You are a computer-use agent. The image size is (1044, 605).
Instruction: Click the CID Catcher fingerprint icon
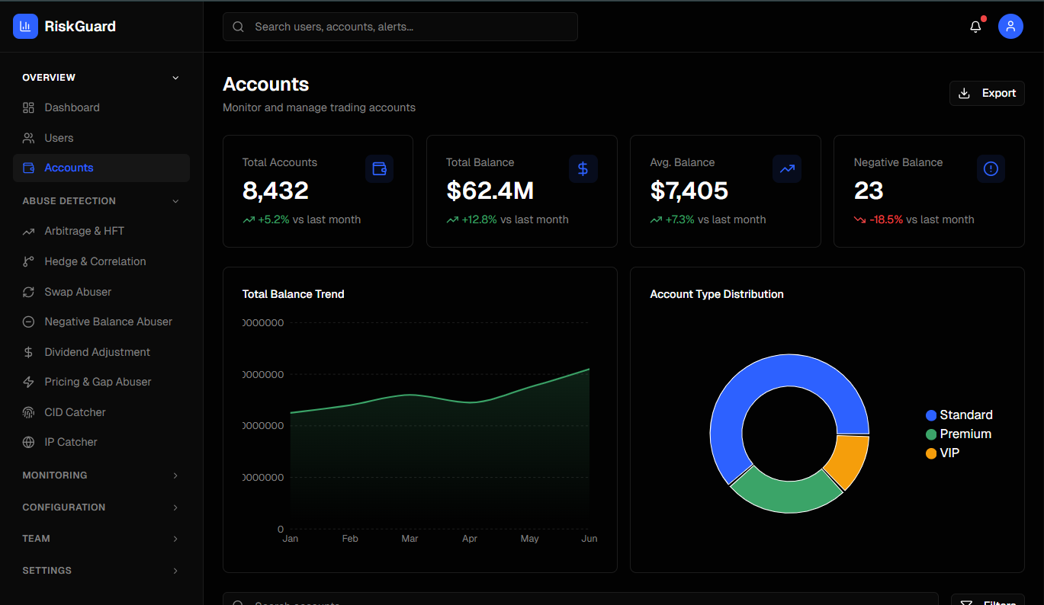click(x=28, y=412)
